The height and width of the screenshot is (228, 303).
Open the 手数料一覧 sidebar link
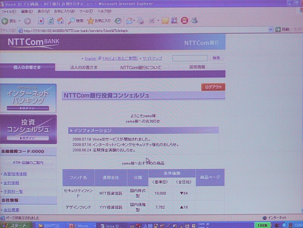pos(13,192)
